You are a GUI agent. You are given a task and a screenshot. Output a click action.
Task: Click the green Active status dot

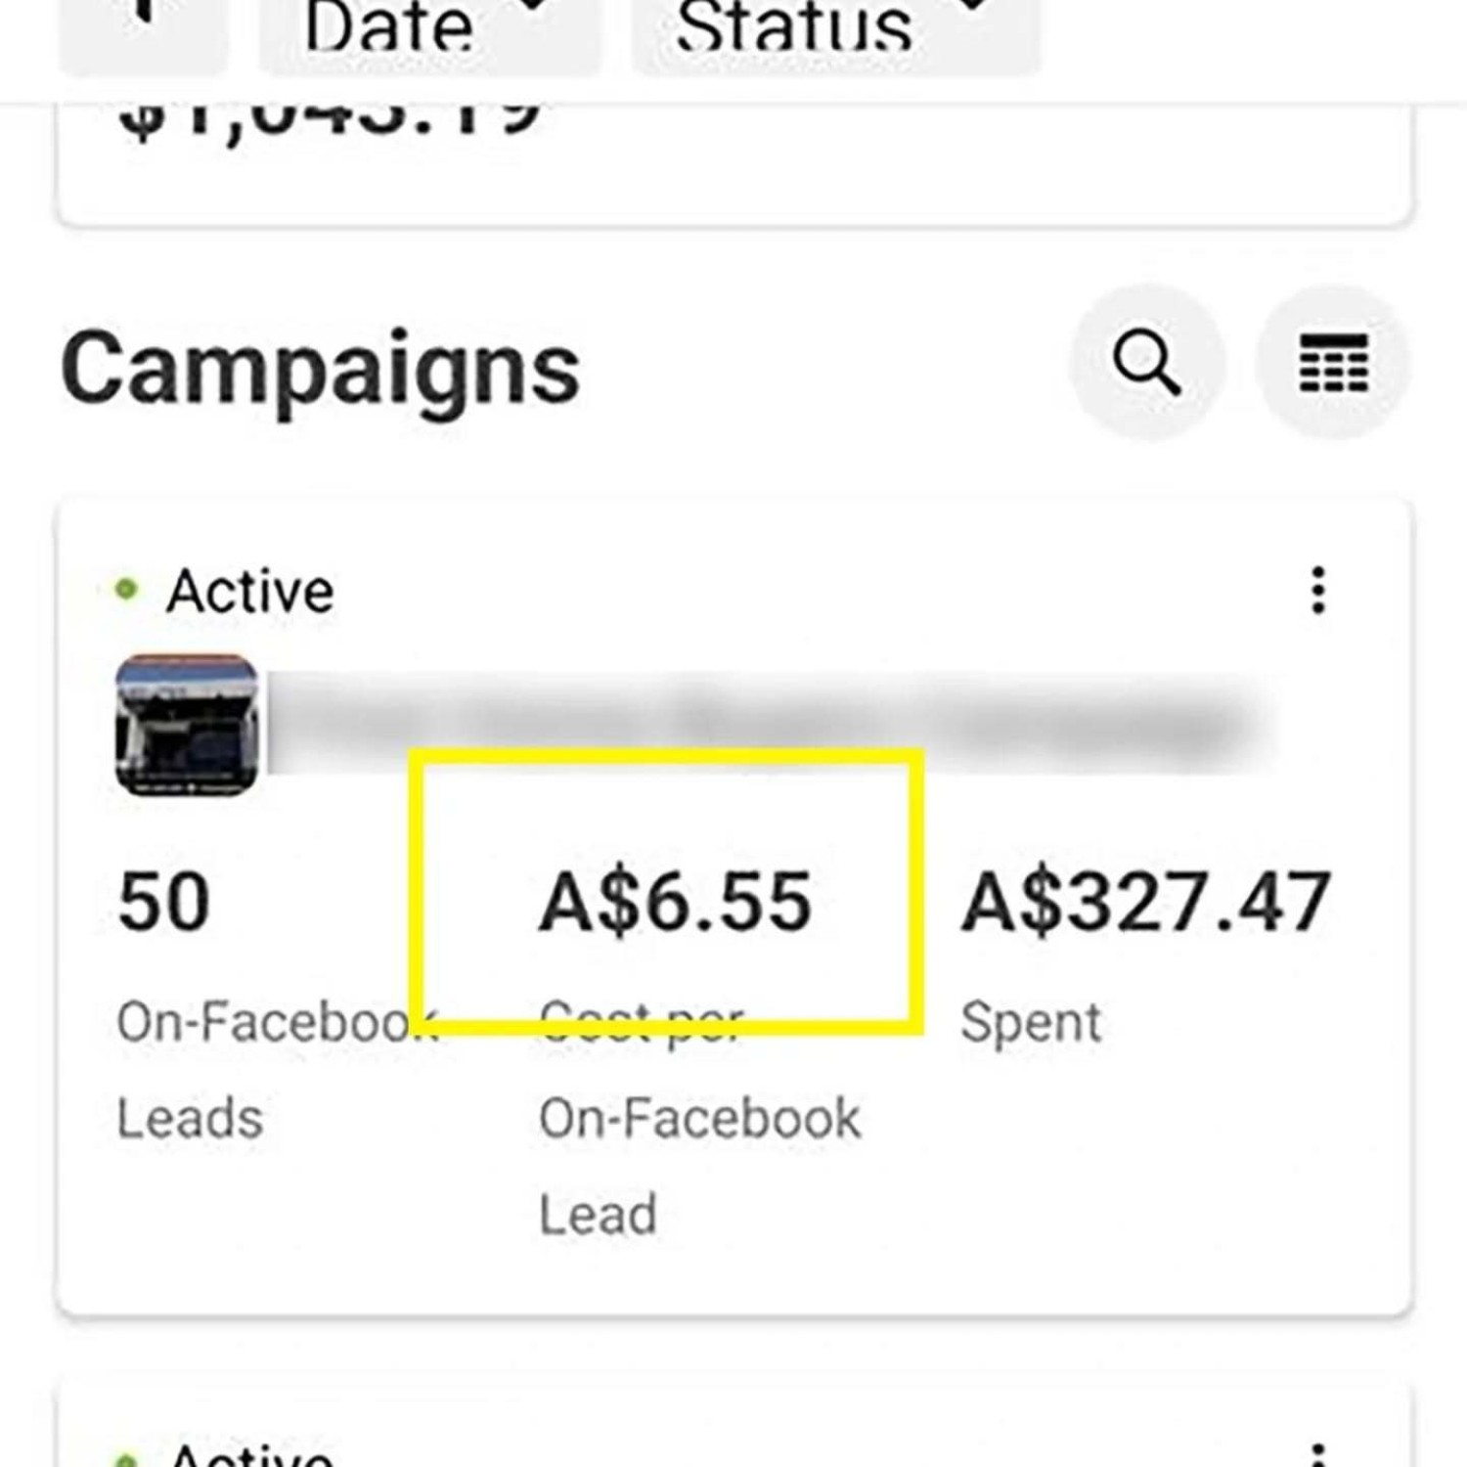(126, 590)
